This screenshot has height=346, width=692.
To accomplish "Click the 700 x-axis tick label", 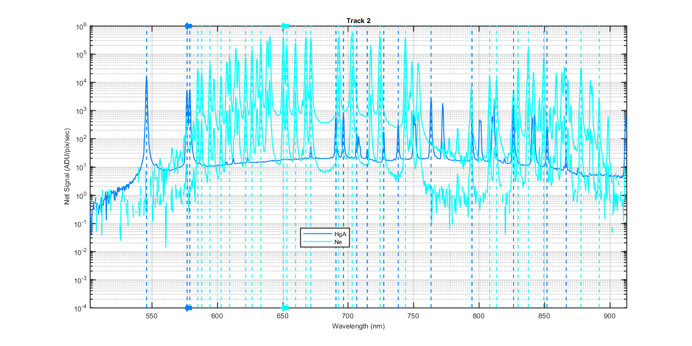I will point(348,316).
